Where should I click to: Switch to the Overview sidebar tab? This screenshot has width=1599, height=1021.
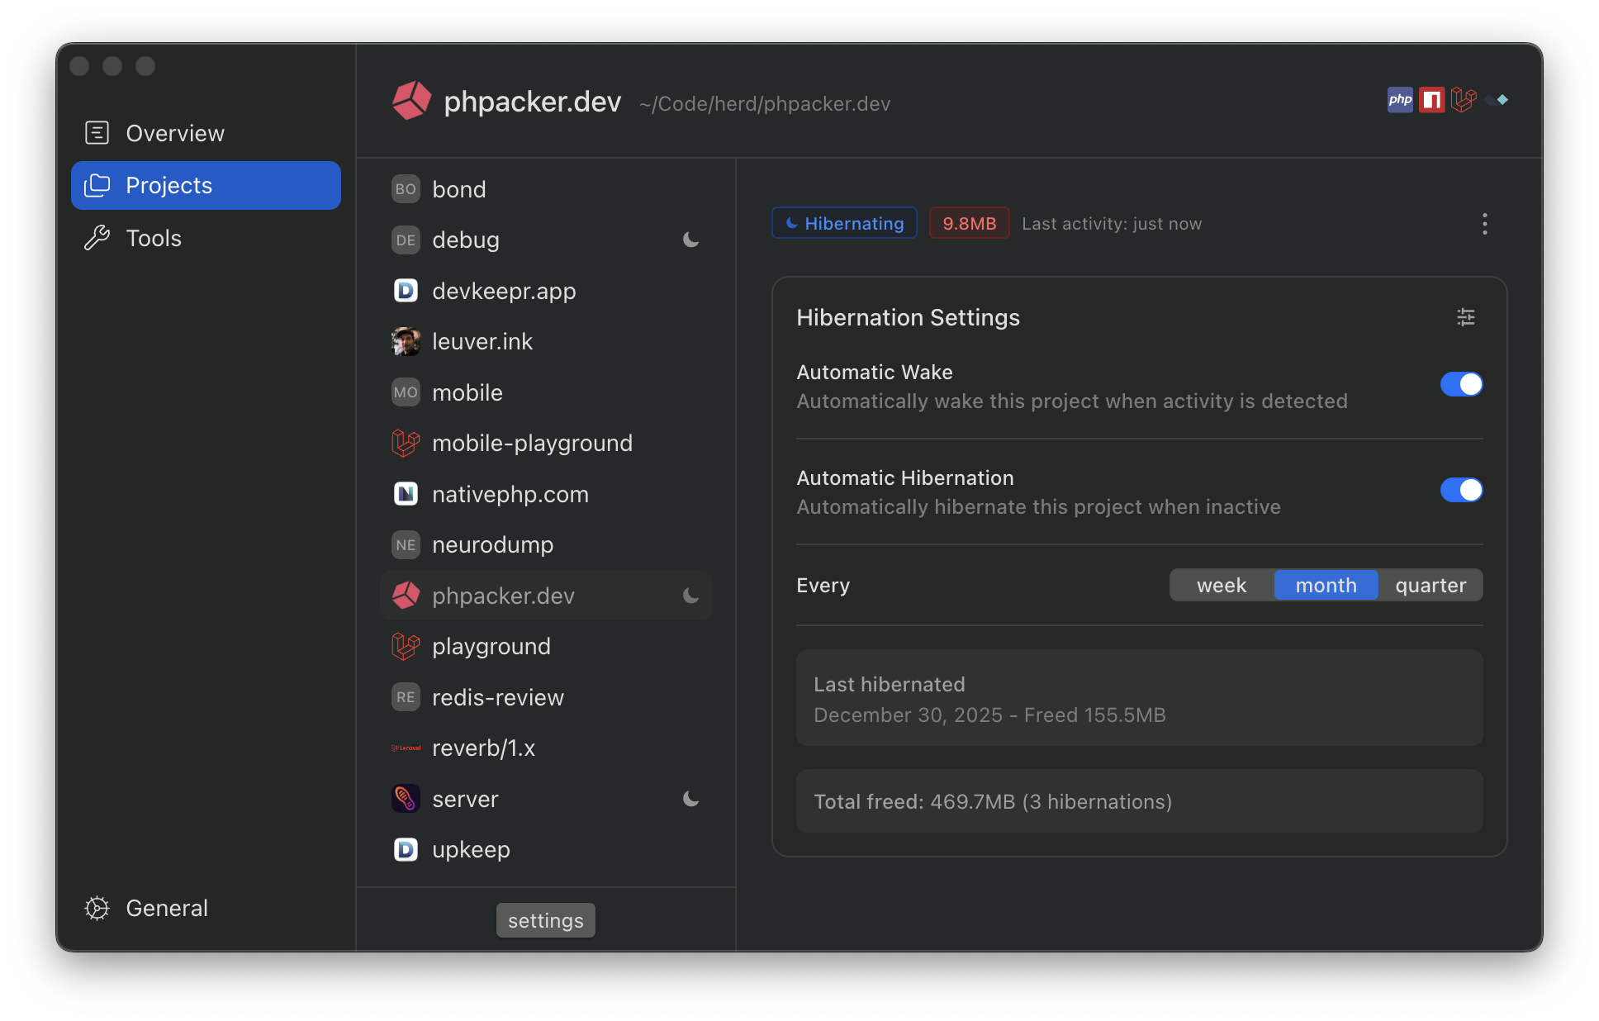coord(174,133)
